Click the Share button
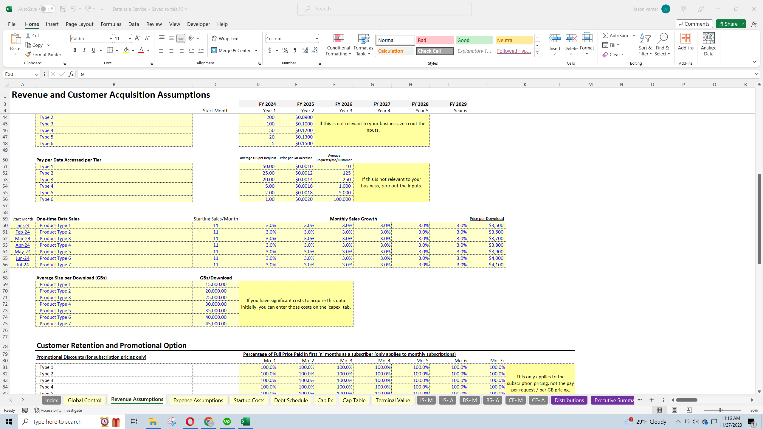 [730, 24]
